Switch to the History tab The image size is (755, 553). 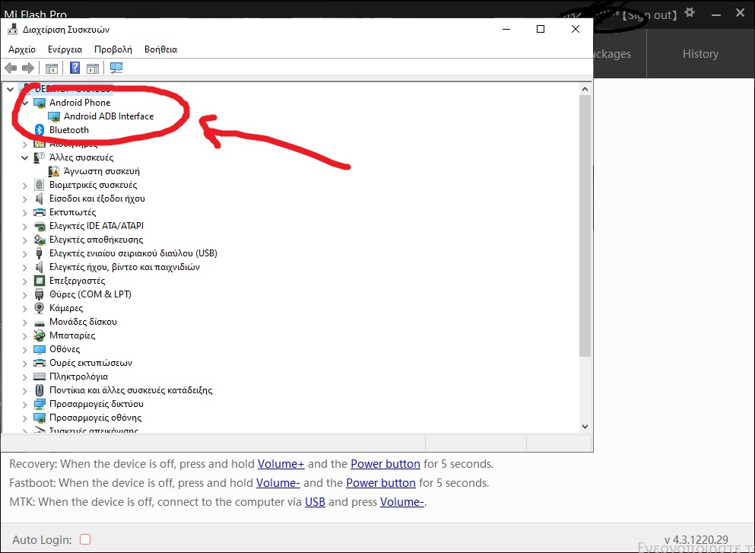[x=699, y=54]
